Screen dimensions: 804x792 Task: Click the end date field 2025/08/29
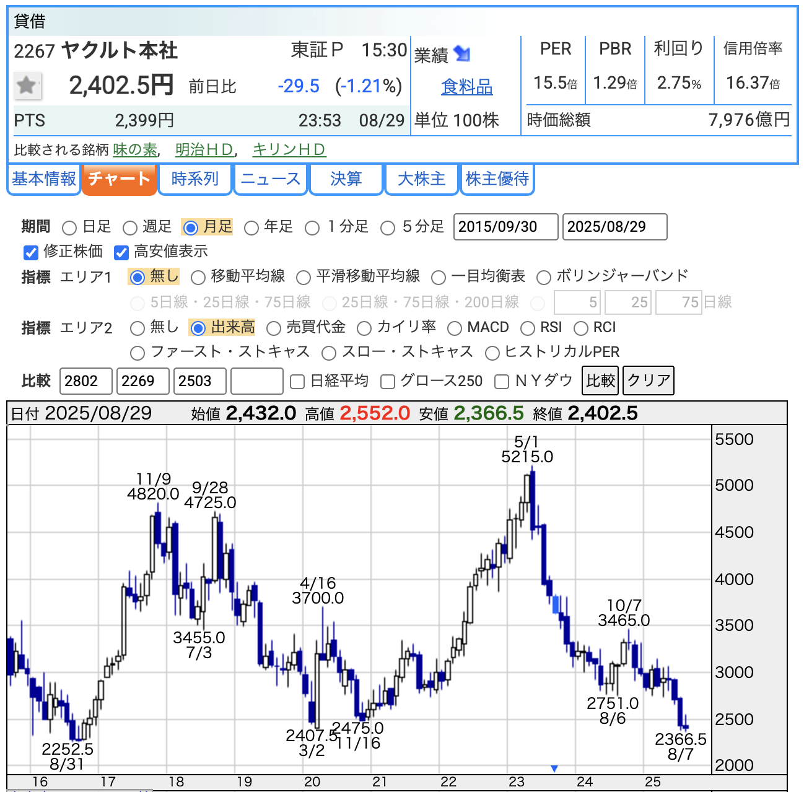pyautogui.click(x=614, y=227)
